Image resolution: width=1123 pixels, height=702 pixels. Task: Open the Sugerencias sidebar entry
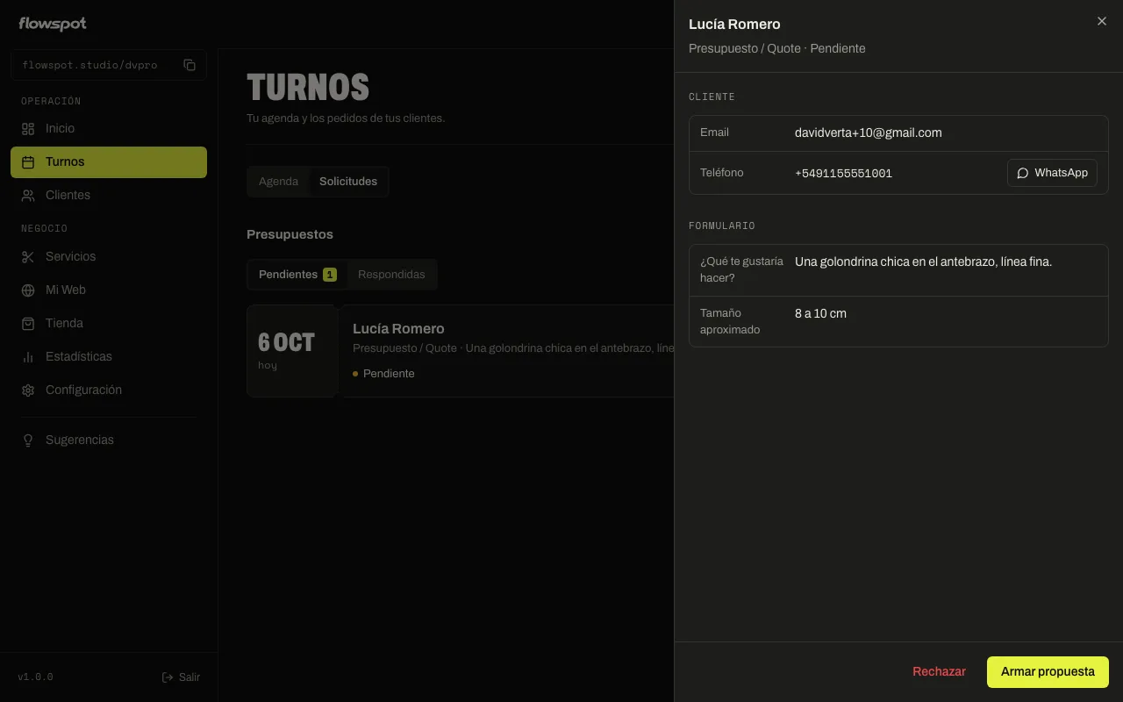(x=109, y=440)
